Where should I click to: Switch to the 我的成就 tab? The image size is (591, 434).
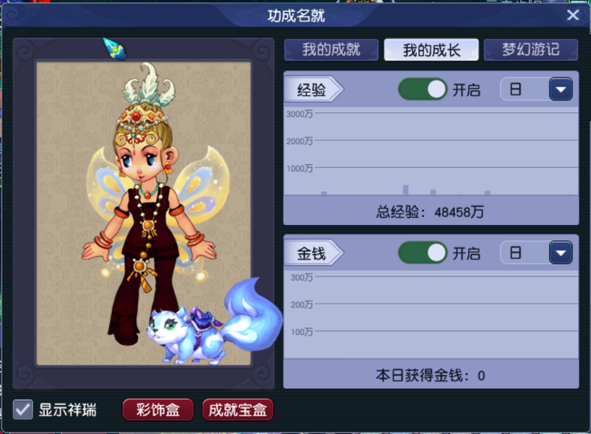coord(332,50)
